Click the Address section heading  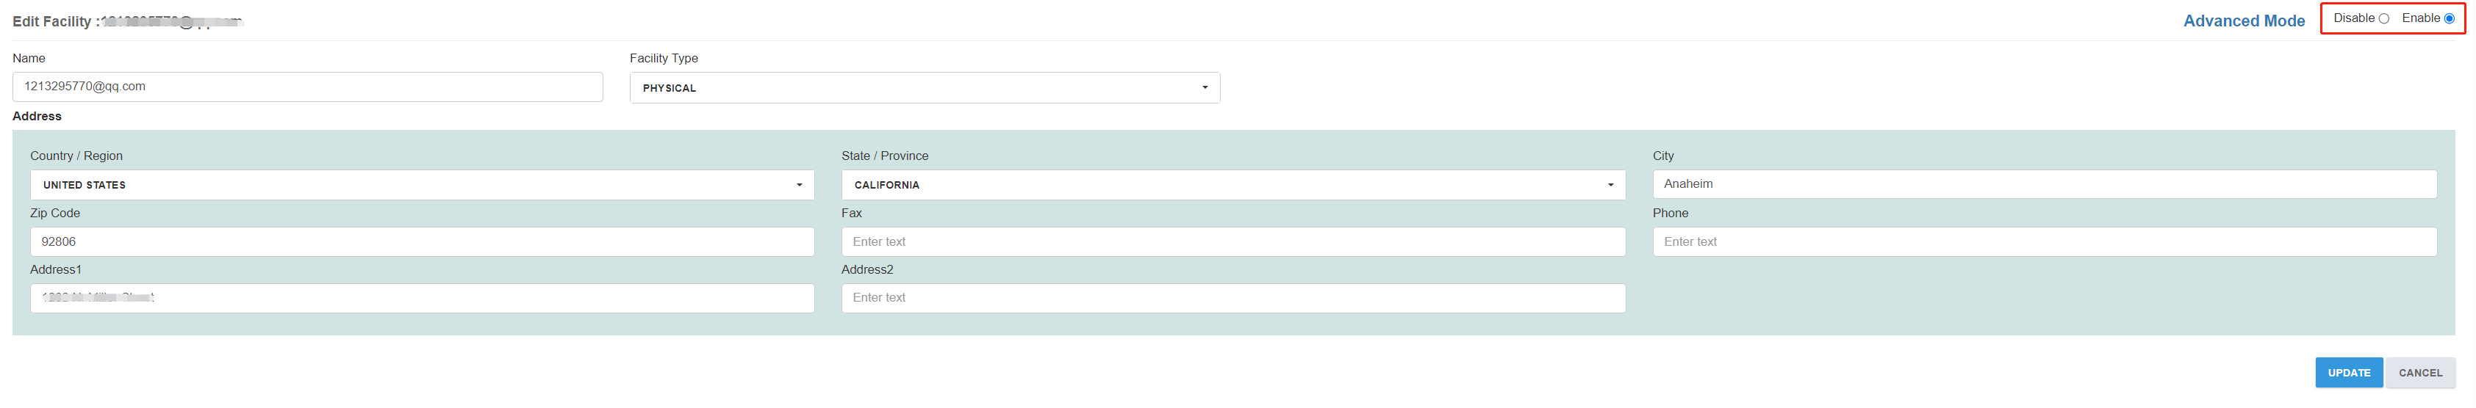37,116
